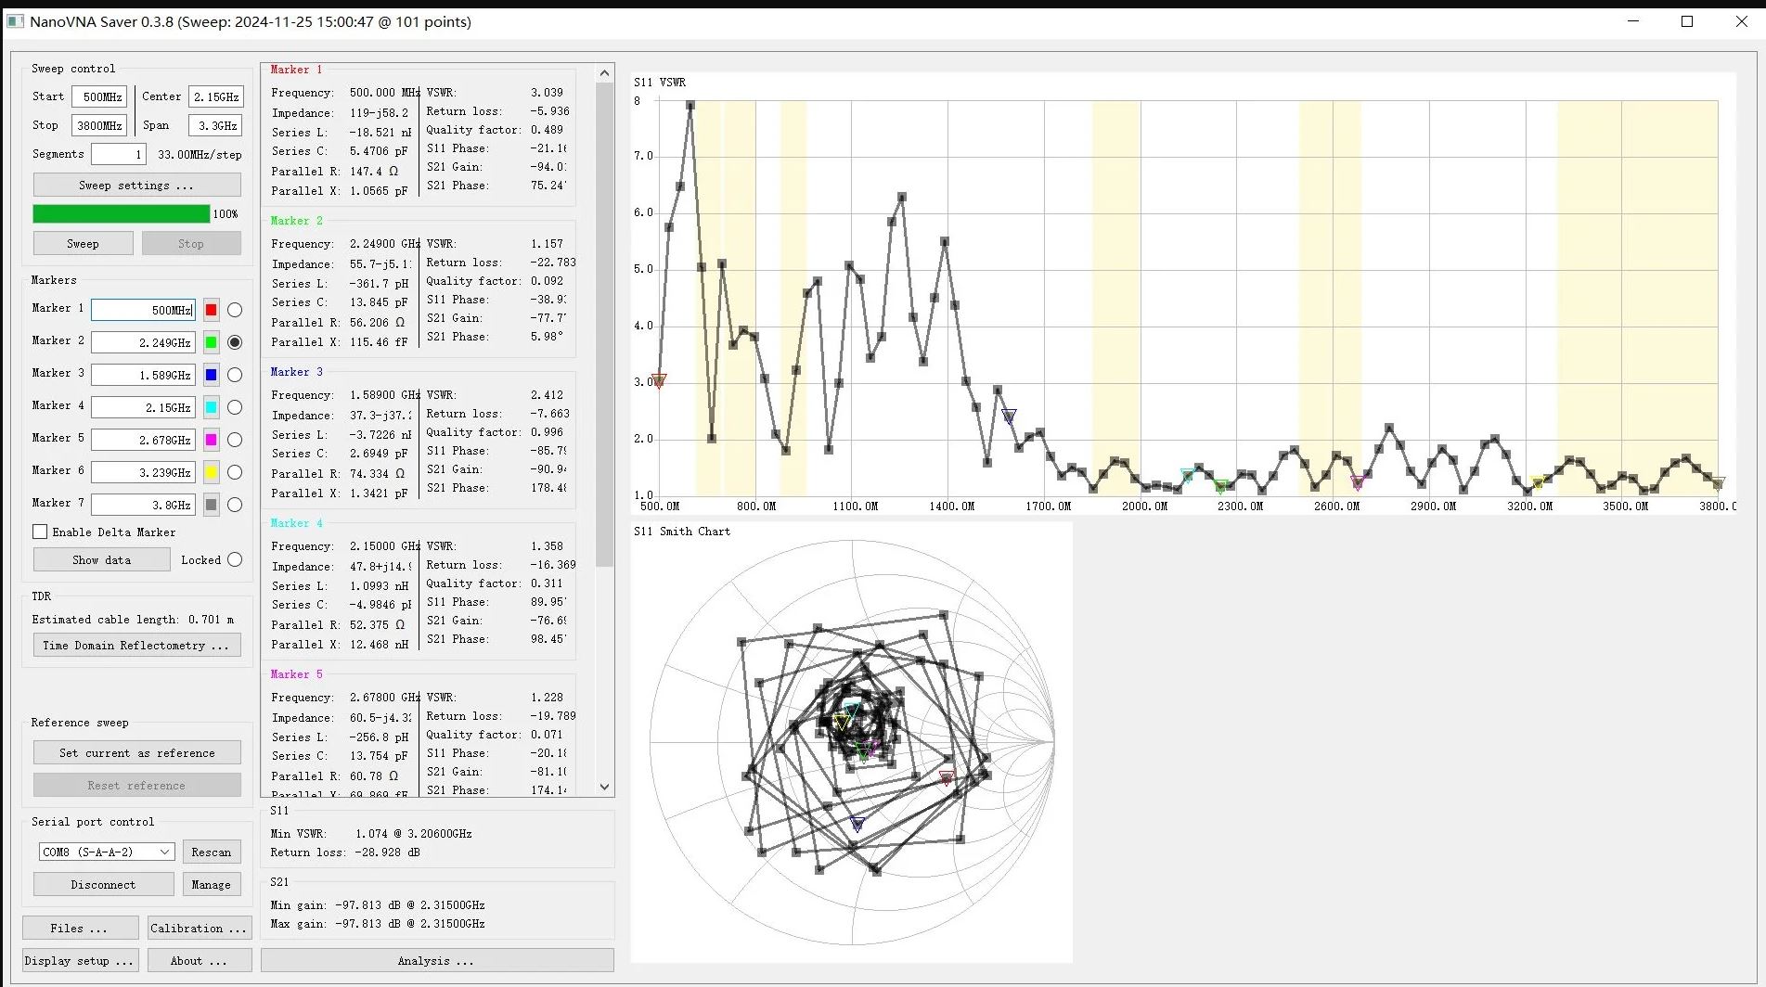Open the Files dialog

click(x=80, y=929)
